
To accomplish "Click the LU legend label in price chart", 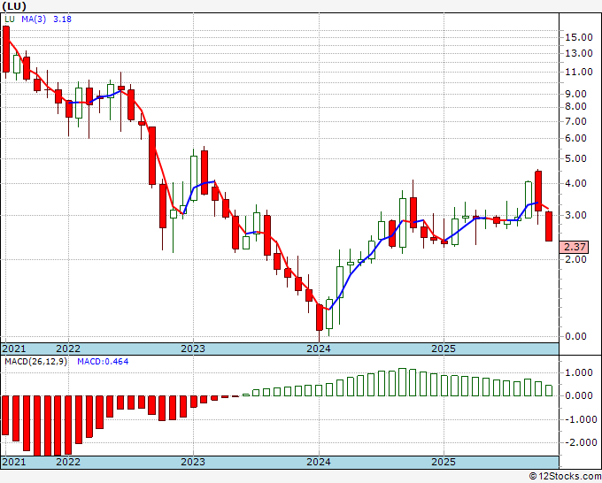I will tap(10, 19).
